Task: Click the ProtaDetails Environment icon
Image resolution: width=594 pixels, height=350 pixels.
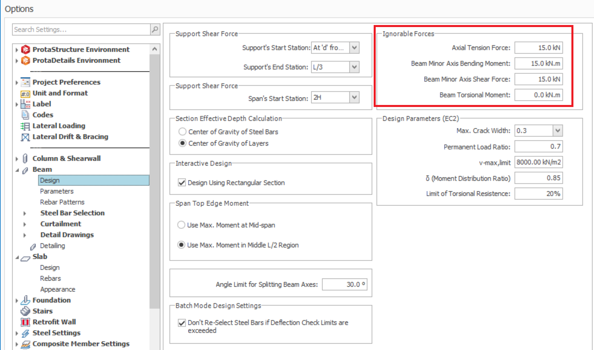Action: click(x=25, y=61)
